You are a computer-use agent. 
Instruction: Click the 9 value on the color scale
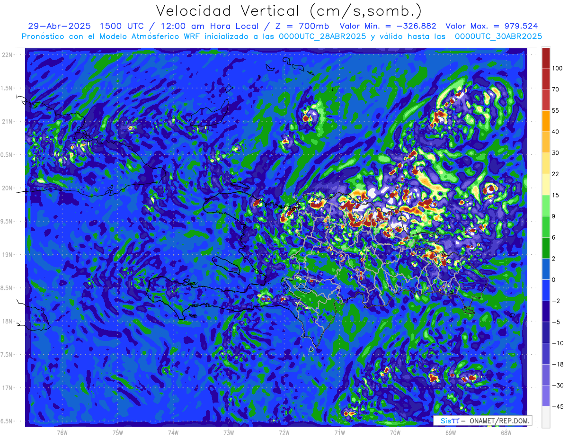coord(554,216)
